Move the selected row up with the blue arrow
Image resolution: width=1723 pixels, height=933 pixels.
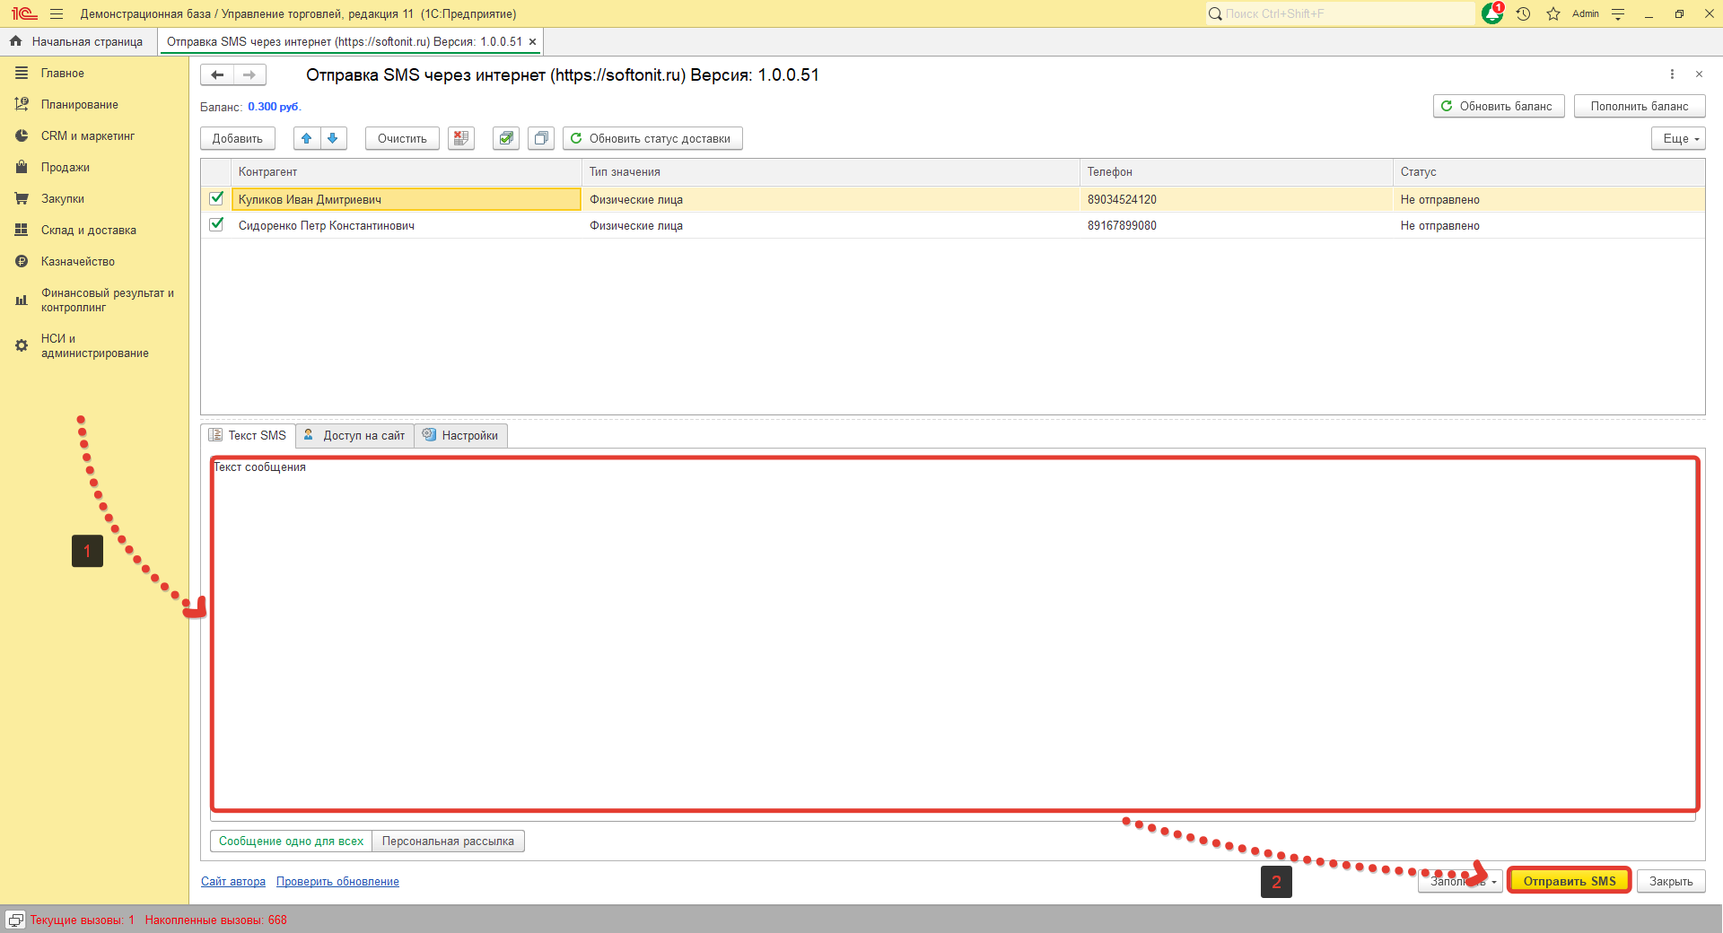(307, 138)
